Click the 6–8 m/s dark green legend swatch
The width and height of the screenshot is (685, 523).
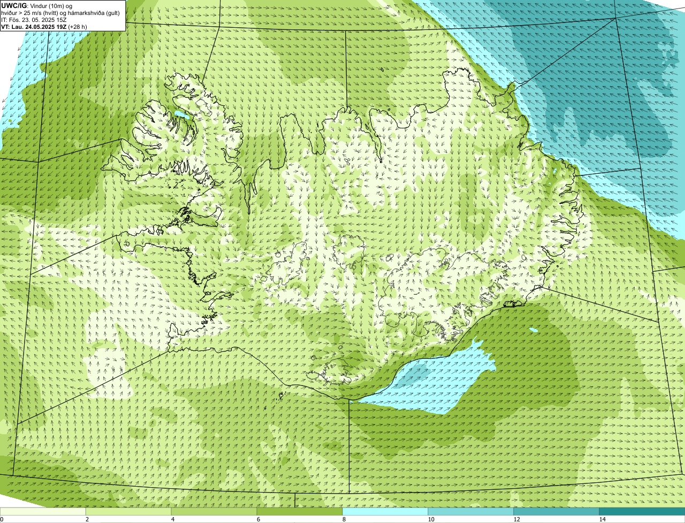(x=300, y=512)
